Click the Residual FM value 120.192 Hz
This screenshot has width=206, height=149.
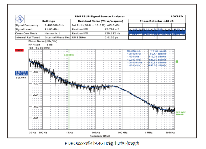[112, 33]
